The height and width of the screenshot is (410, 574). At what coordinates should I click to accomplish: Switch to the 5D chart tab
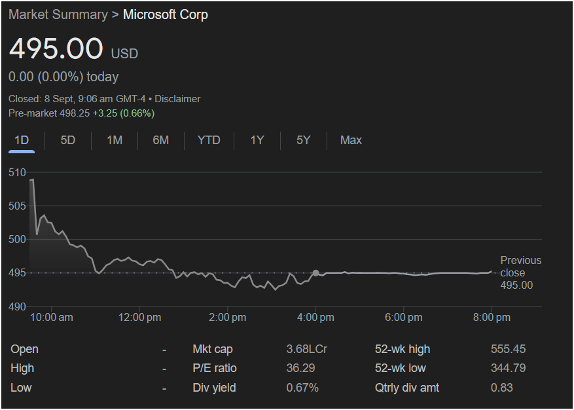pyautogui.click(x=67, y=140)
